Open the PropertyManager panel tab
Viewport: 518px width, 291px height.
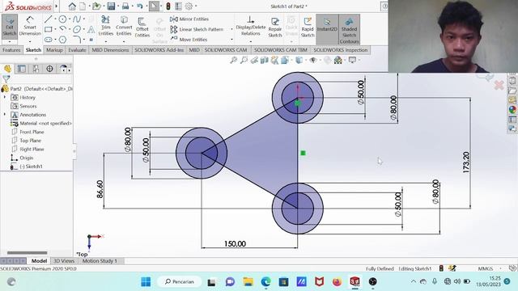pyautogui.click(x=22, y=69)
